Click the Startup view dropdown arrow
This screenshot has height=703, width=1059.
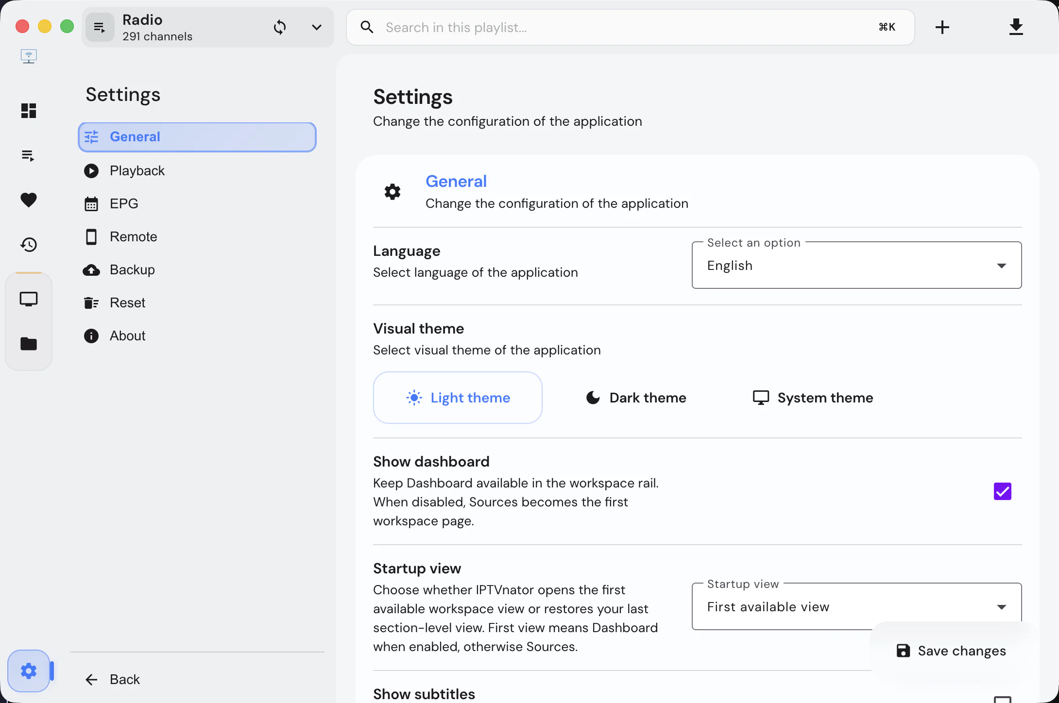pos(1002,607)
